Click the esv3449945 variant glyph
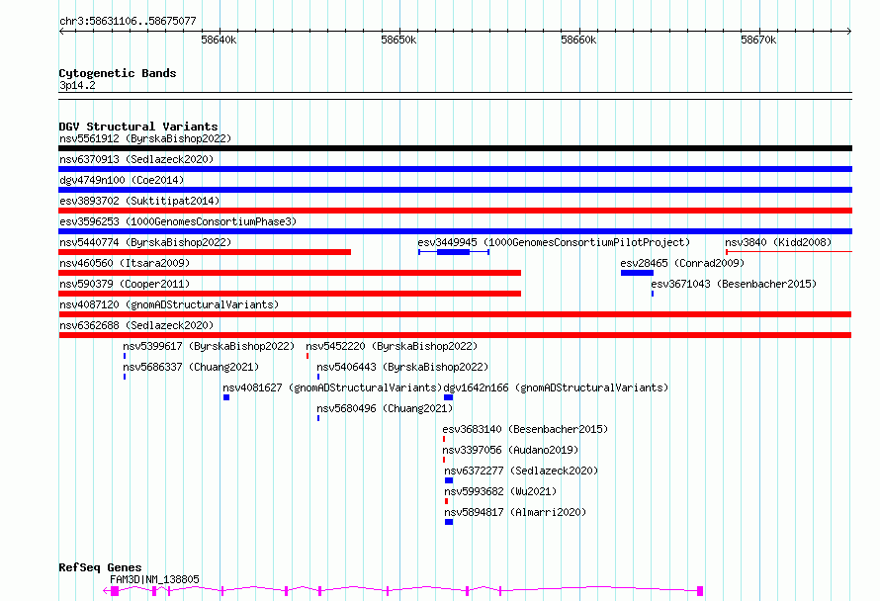The height and width of the screenshot is (601, 880). click(x=454, y=252)
